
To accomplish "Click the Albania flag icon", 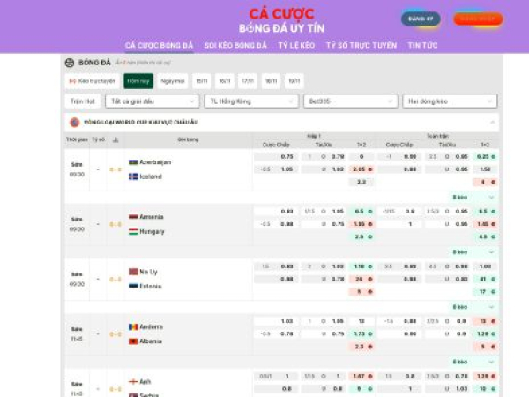I will 133,341.
